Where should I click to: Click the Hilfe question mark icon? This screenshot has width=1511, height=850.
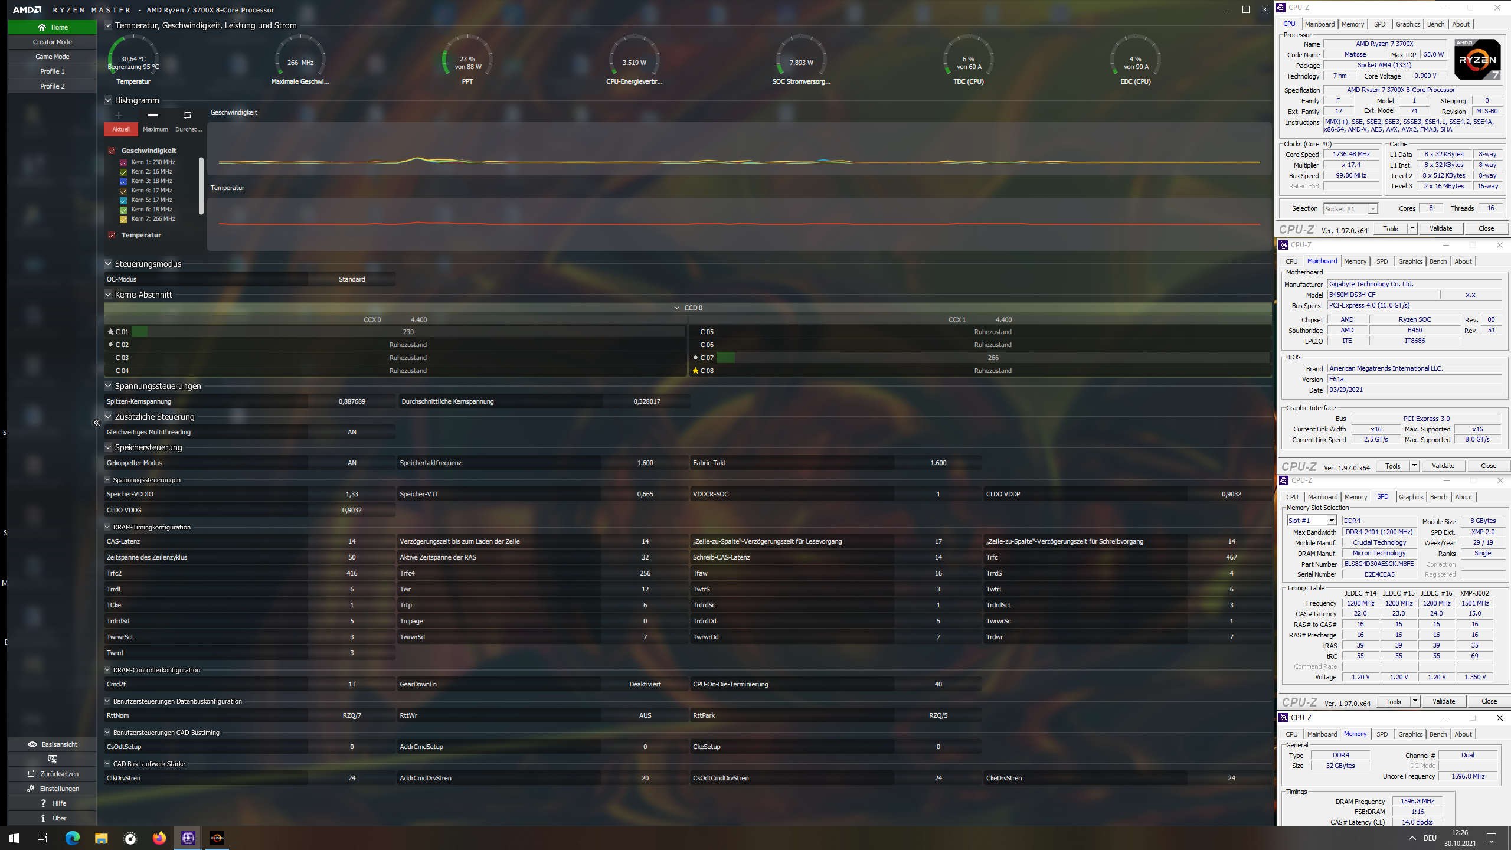43,803
